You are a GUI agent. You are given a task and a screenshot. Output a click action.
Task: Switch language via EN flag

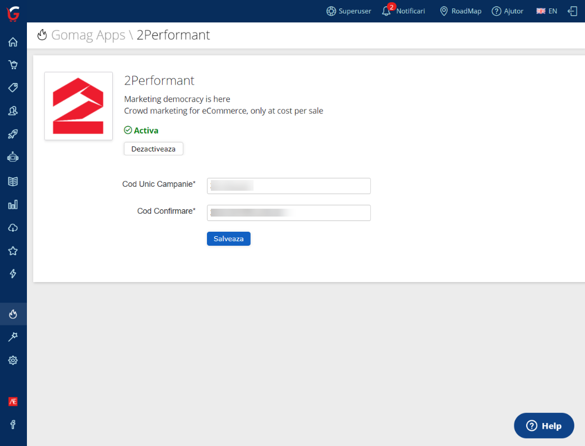[x=546, y=11]
